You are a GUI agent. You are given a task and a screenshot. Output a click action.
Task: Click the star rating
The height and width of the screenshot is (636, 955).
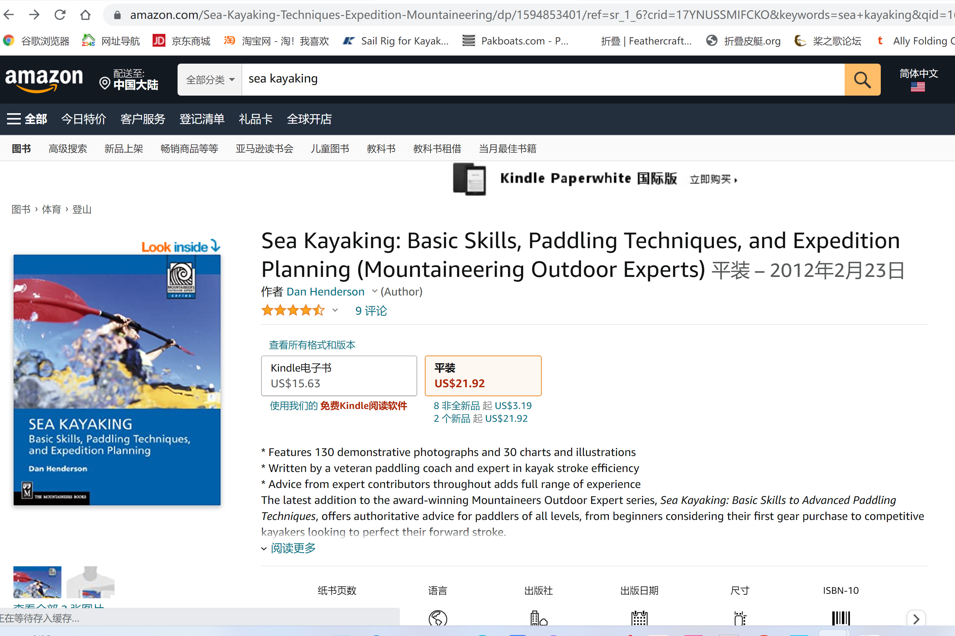click(293, 311)
